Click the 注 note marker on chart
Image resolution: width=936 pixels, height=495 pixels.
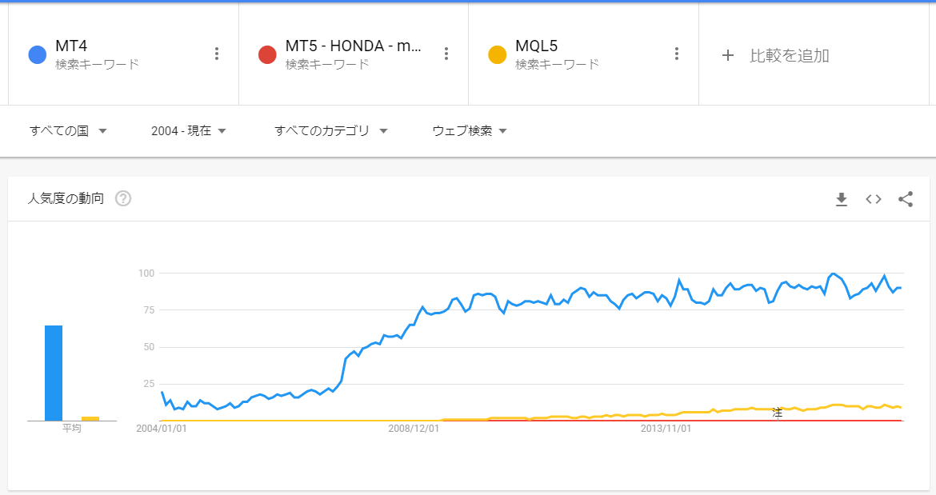coord(778,412)
